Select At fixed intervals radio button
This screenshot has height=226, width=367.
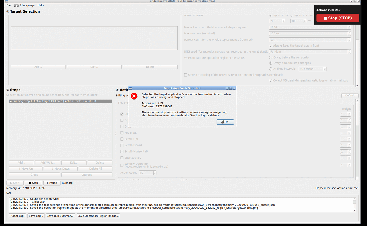coord(283,69)
